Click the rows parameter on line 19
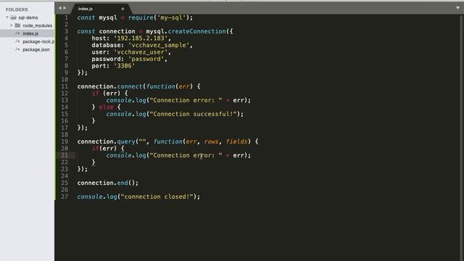464x261 pixels. click(211, 141)
